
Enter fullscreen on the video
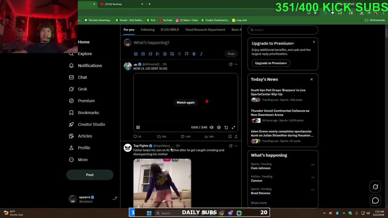pyautogui.click(x=233, y=127)
